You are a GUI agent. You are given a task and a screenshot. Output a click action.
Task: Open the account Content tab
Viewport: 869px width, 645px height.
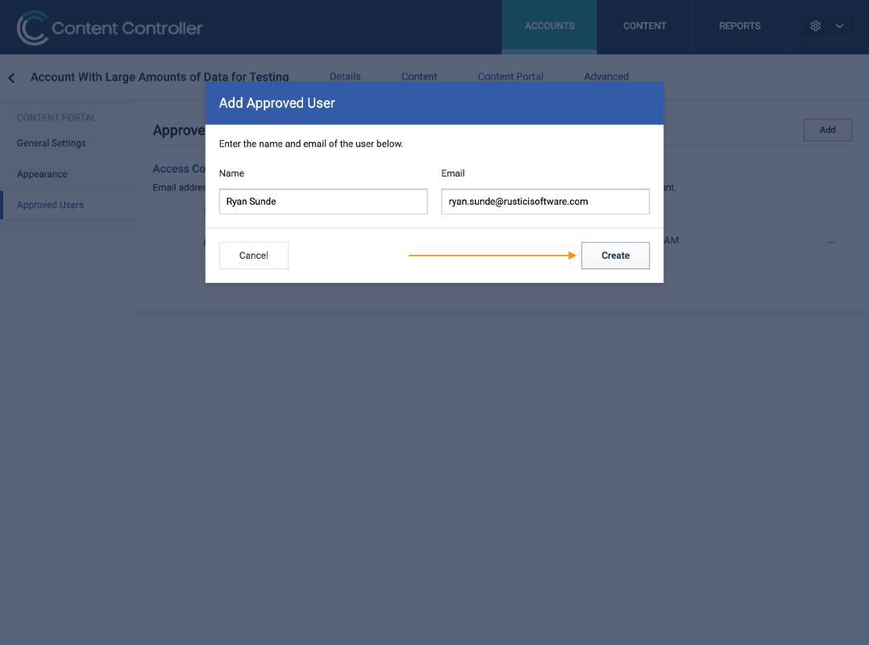tap(419, 77)
